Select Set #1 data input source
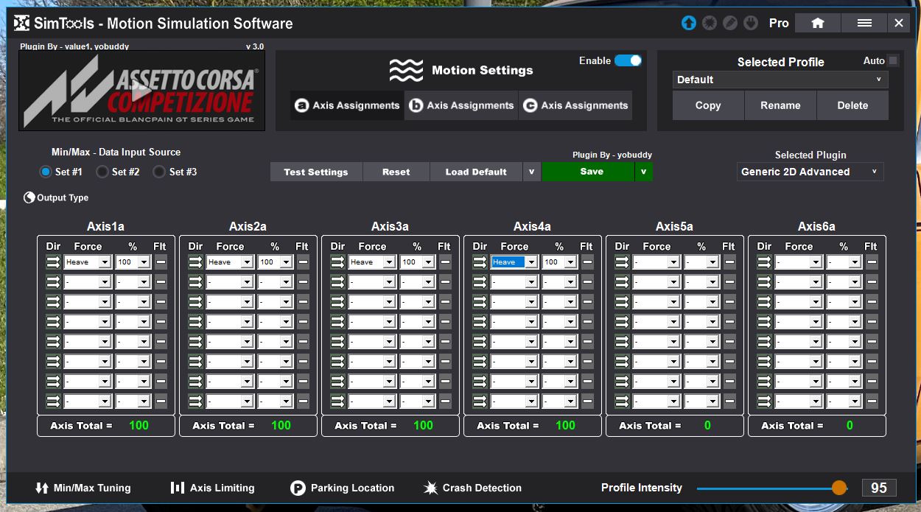Viewport: 921px width, 512px height. pos(46,172)
